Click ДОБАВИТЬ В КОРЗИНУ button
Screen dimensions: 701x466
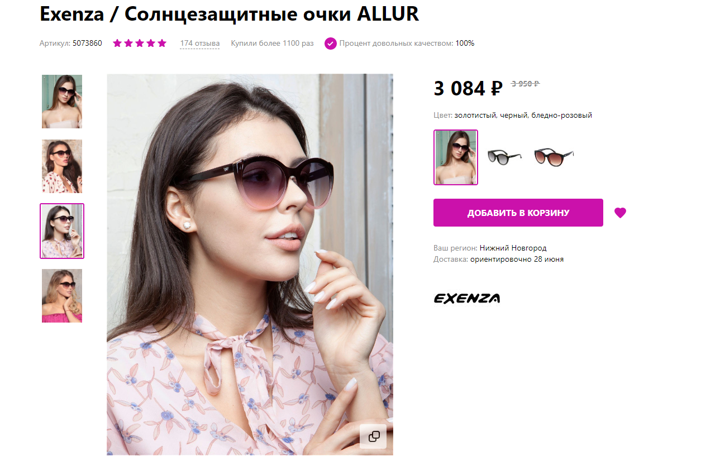pyautogui.click(x=518, y=213)
